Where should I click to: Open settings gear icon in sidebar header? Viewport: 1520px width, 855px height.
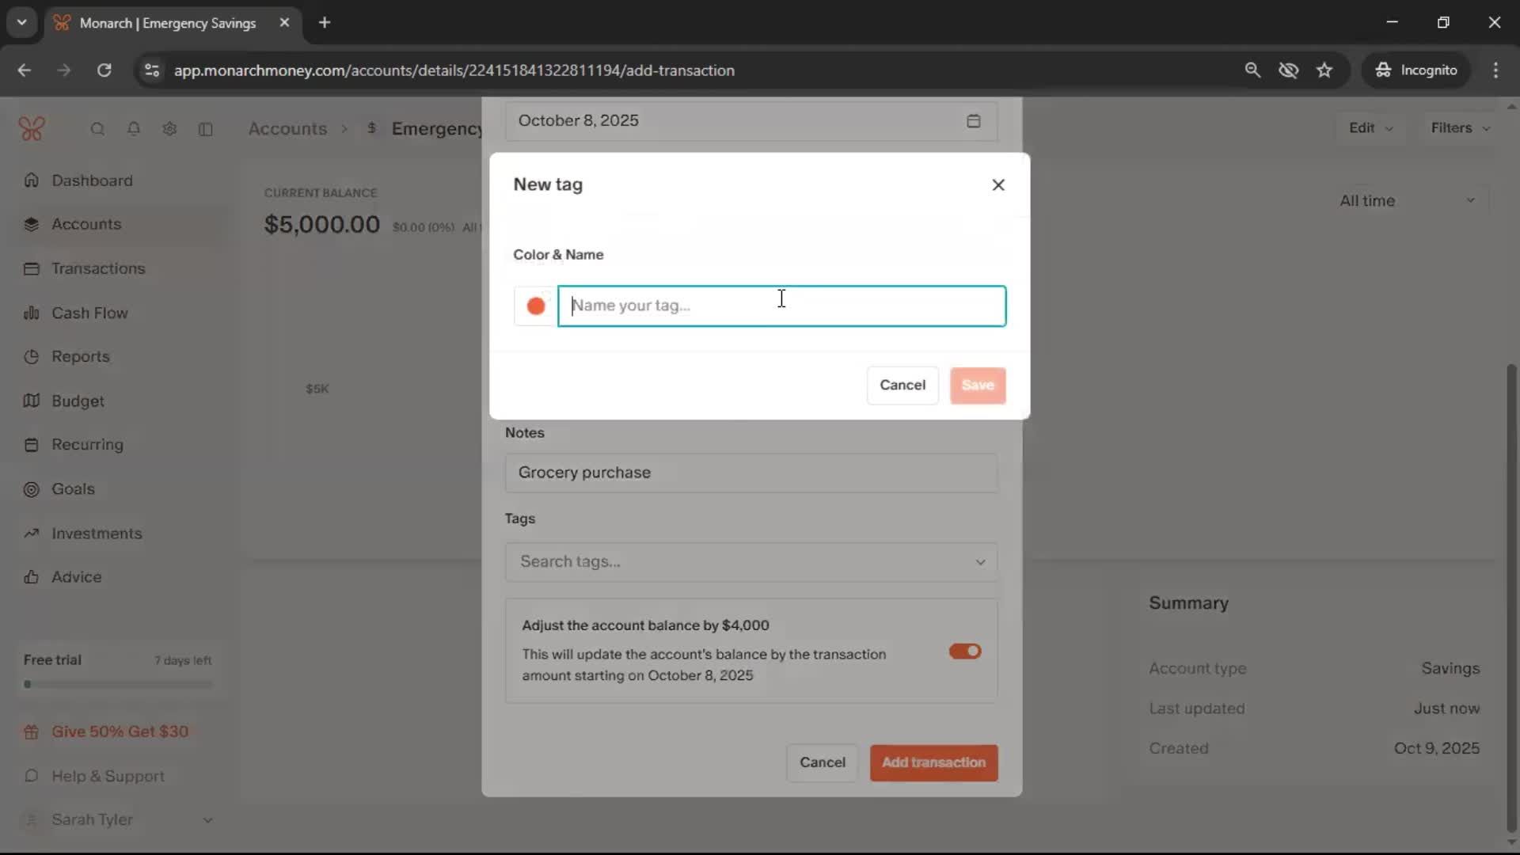169,129
